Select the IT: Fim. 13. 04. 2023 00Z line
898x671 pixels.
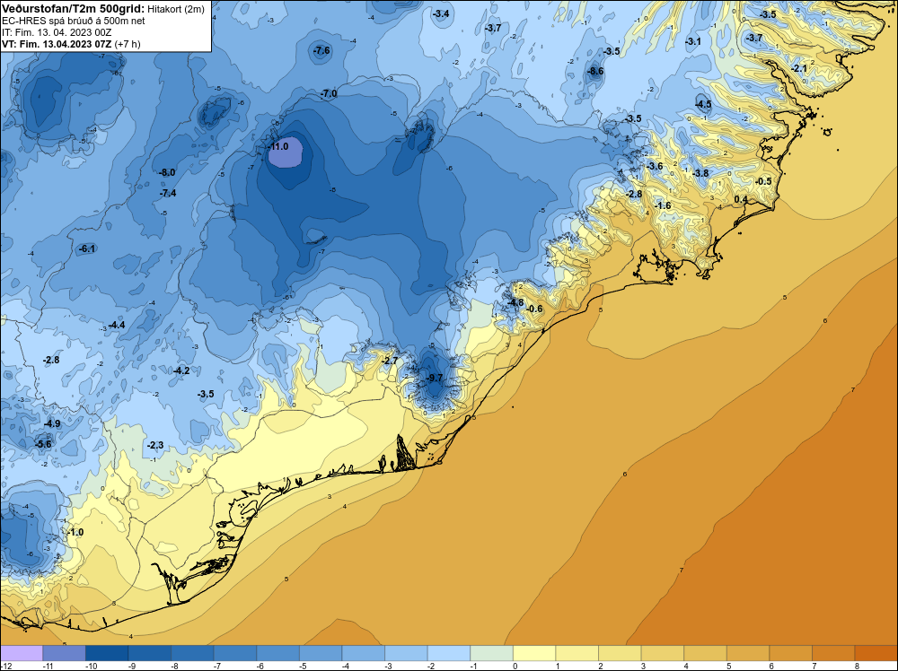(57, 32)
